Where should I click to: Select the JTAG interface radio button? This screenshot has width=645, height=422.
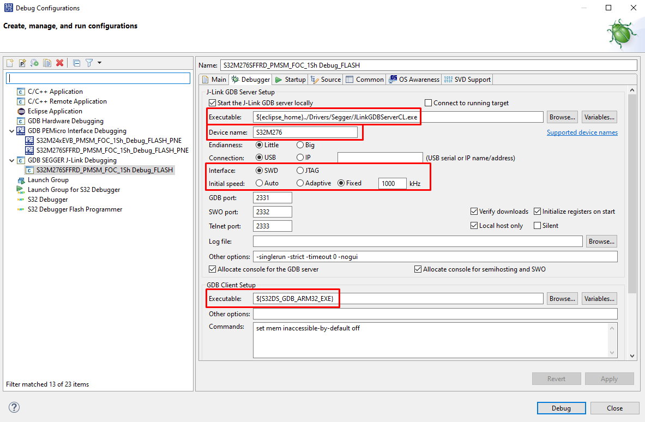[x=300, y=170]
